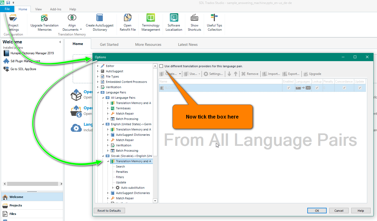Collapse the Welcome side panel

coord(60,42)
